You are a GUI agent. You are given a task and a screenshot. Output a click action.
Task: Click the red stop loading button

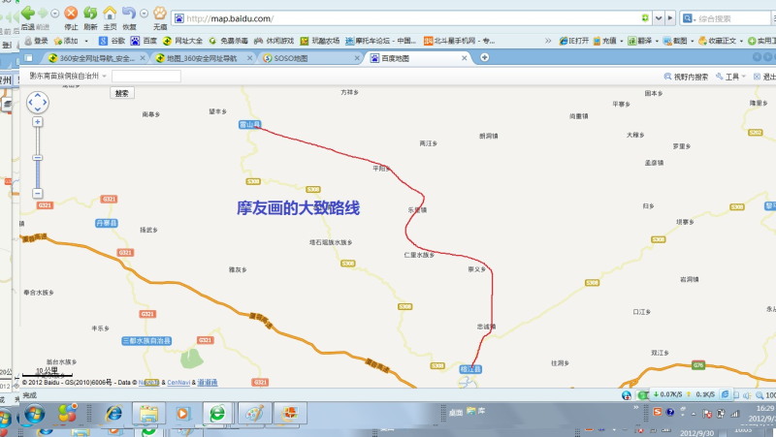(70, 13)
